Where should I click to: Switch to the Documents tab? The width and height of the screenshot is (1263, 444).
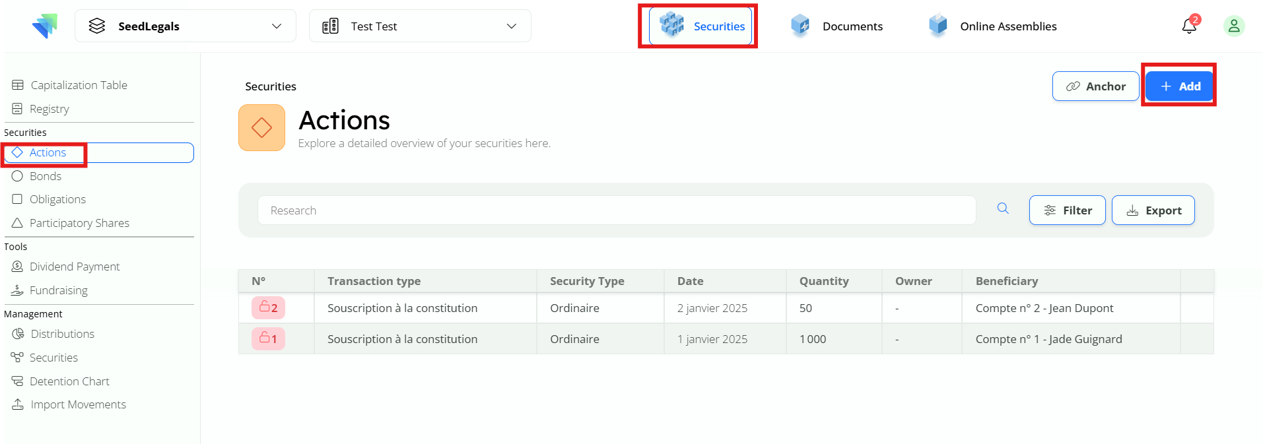(837, 26)
